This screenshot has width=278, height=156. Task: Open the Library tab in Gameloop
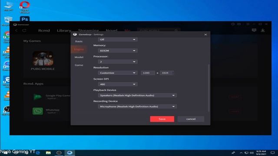click(x=64, y=30)
